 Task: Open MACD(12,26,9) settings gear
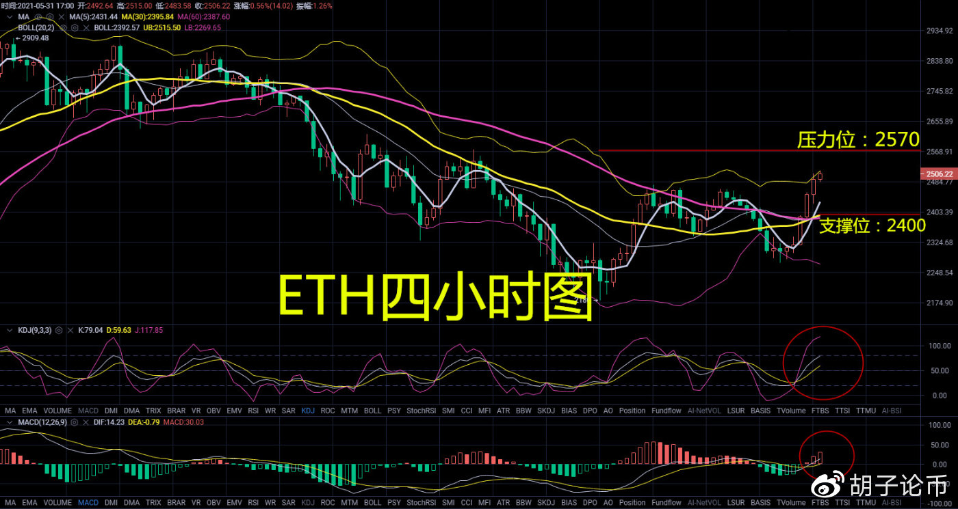click(75, 423)
